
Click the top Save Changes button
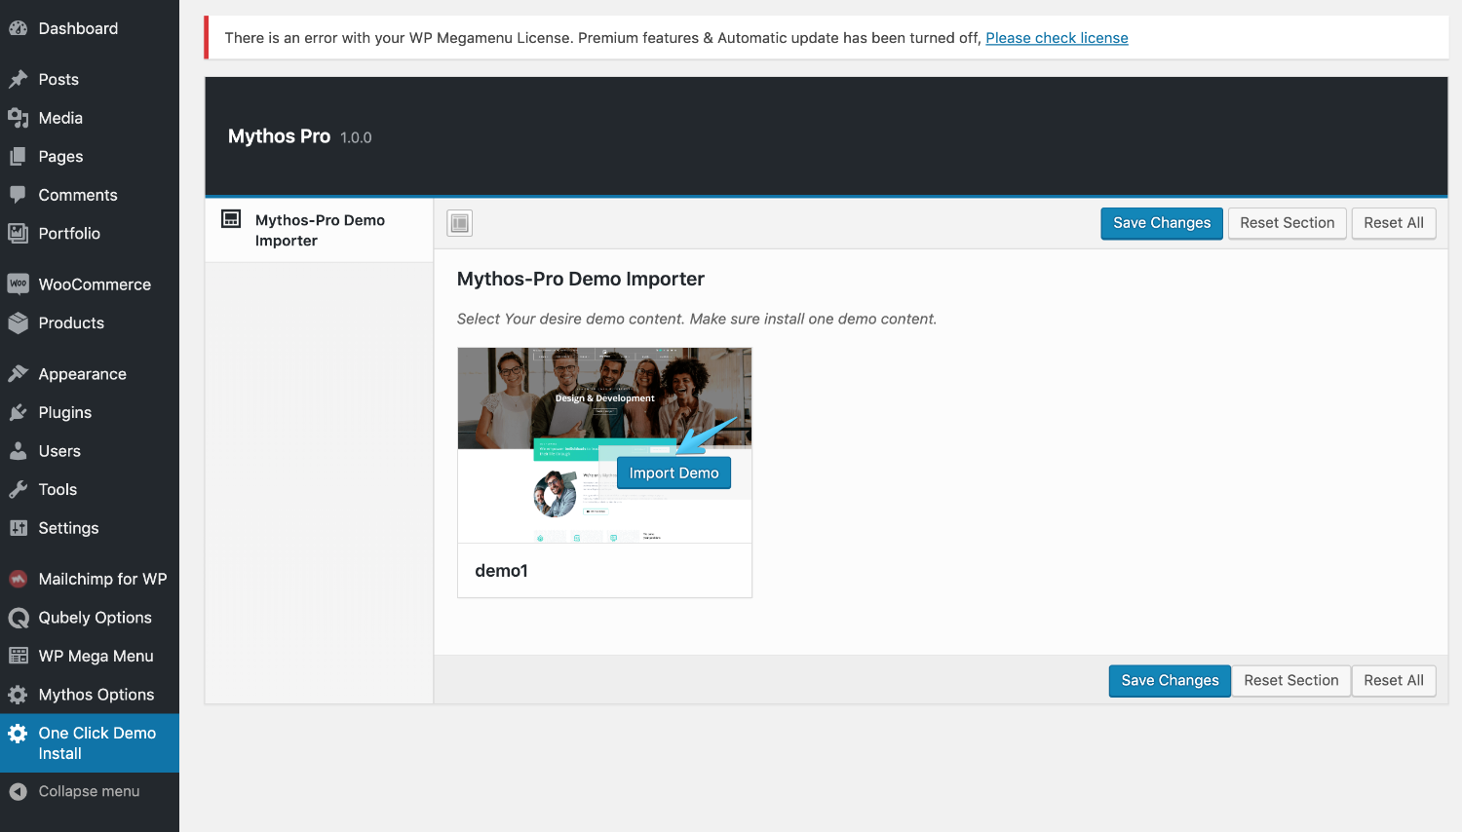click(1162, 223)
